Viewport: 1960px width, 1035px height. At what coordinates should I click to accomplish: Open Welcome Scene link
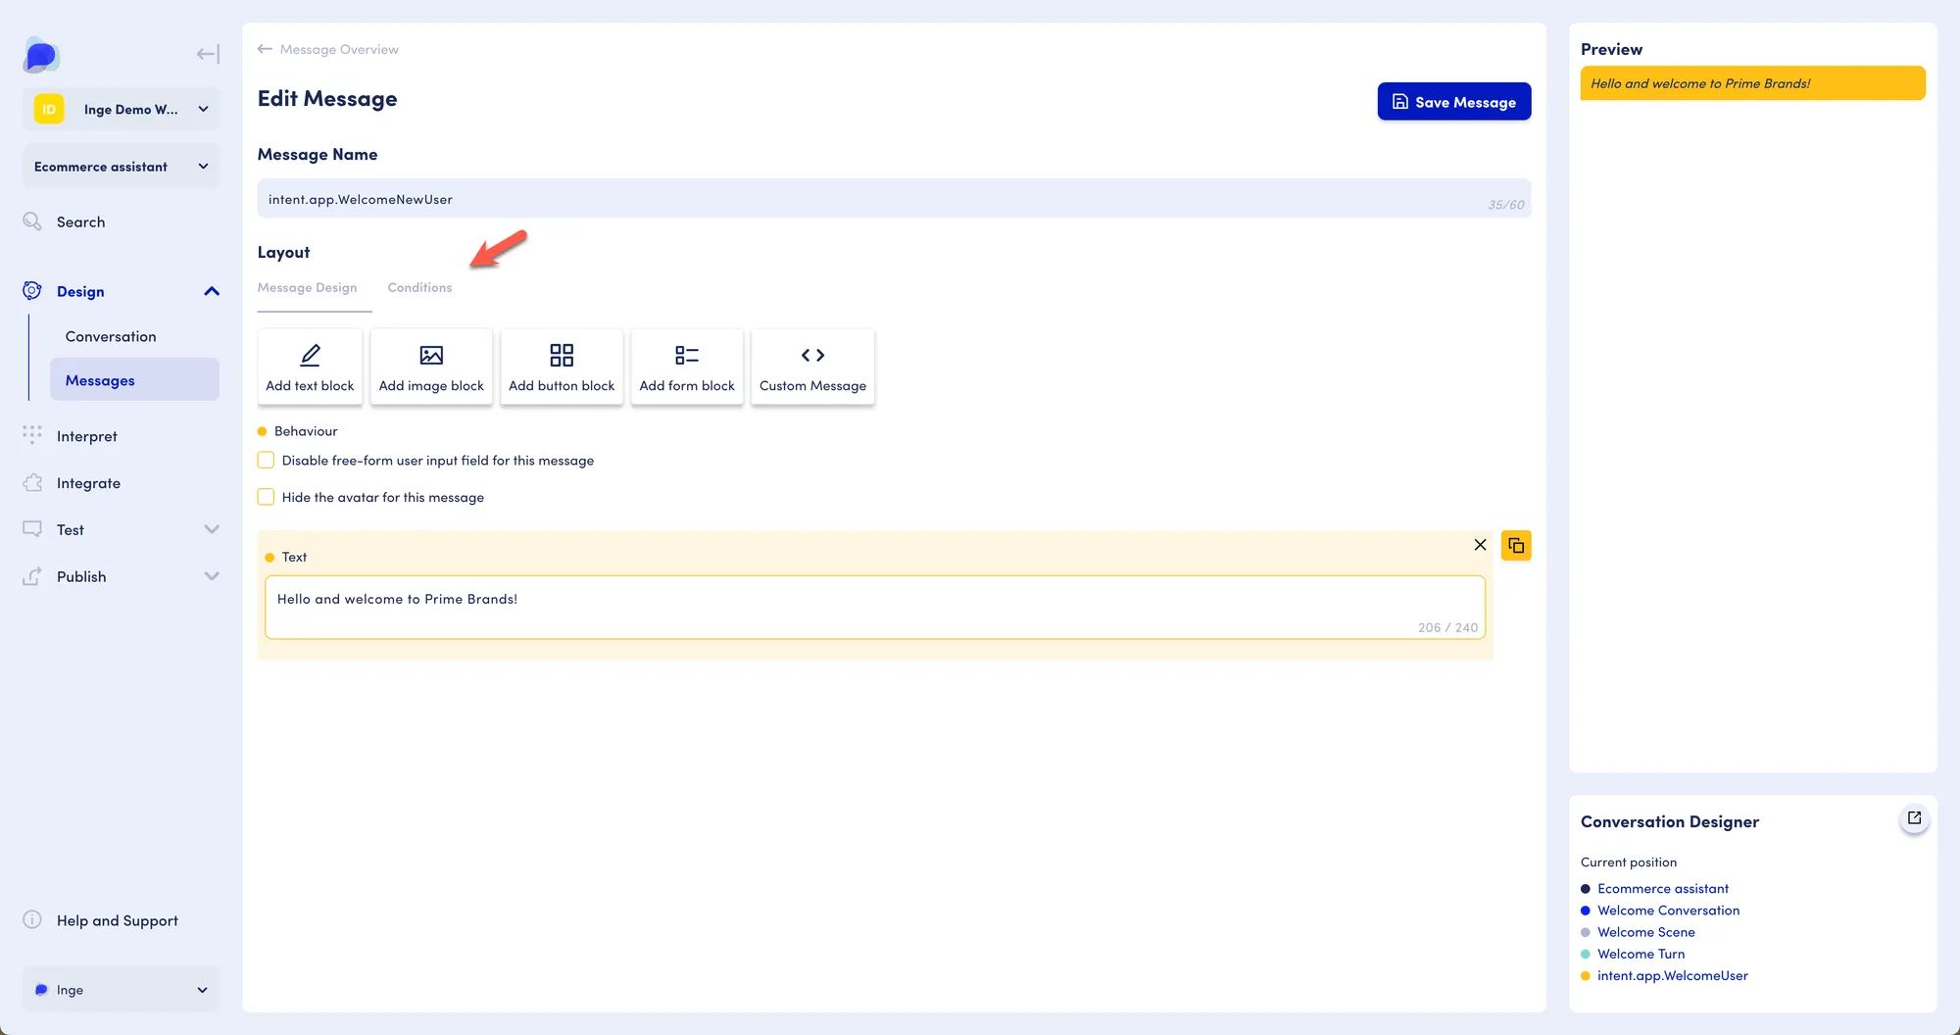coord(1646,931)
